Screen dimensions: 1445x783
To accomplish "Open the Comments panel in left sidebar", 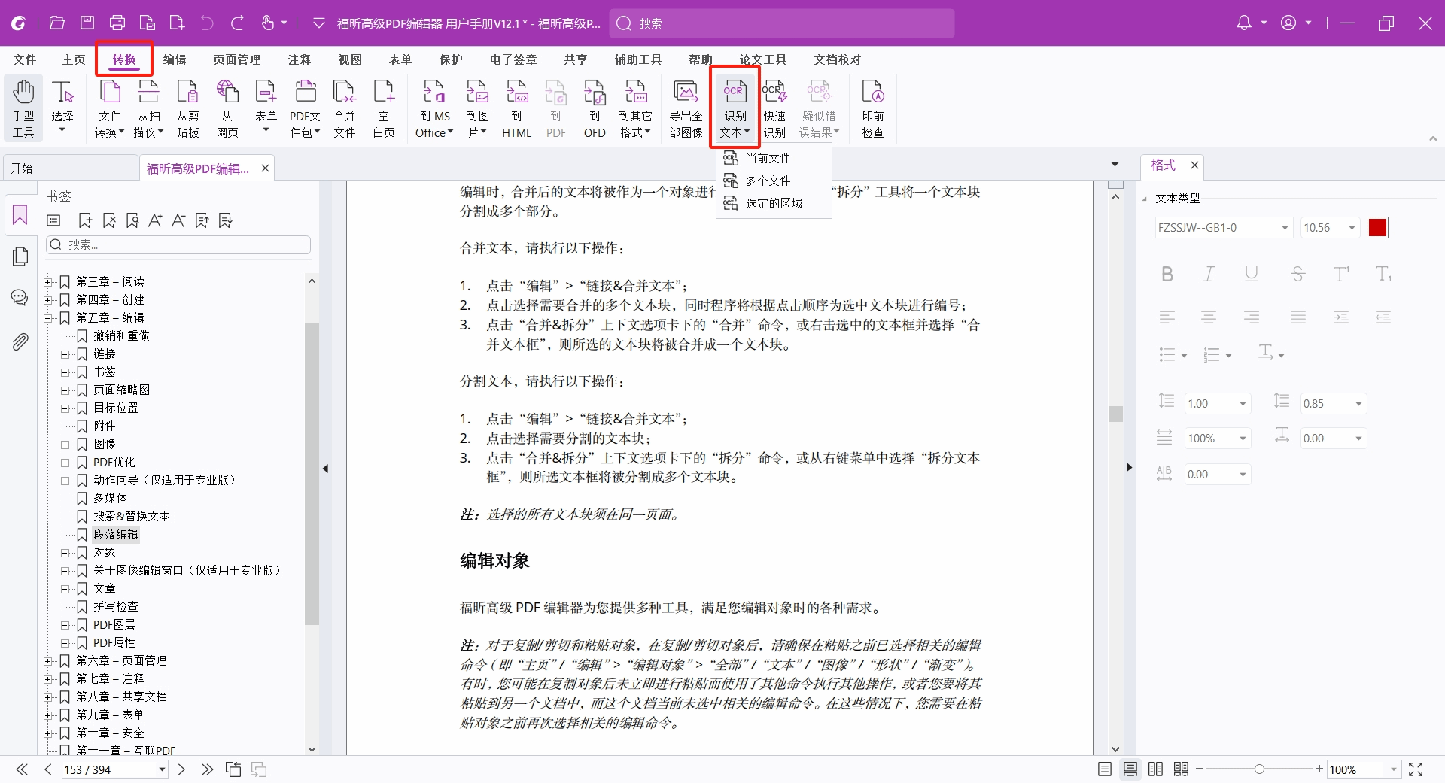I will 20,298.
